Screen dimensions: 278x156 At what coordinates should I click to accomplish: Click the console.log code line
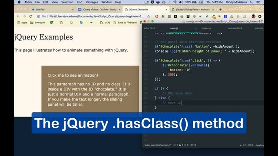tap(205, 51)
